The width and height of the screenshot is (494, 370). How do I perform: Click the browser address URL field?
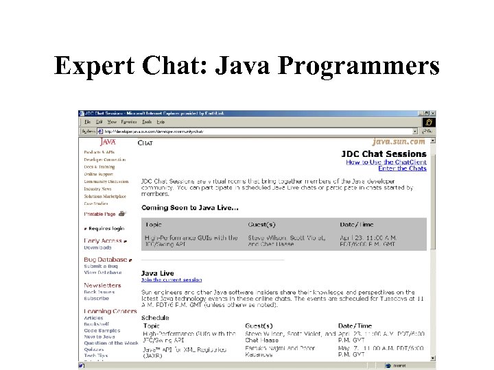click(258, 132)
